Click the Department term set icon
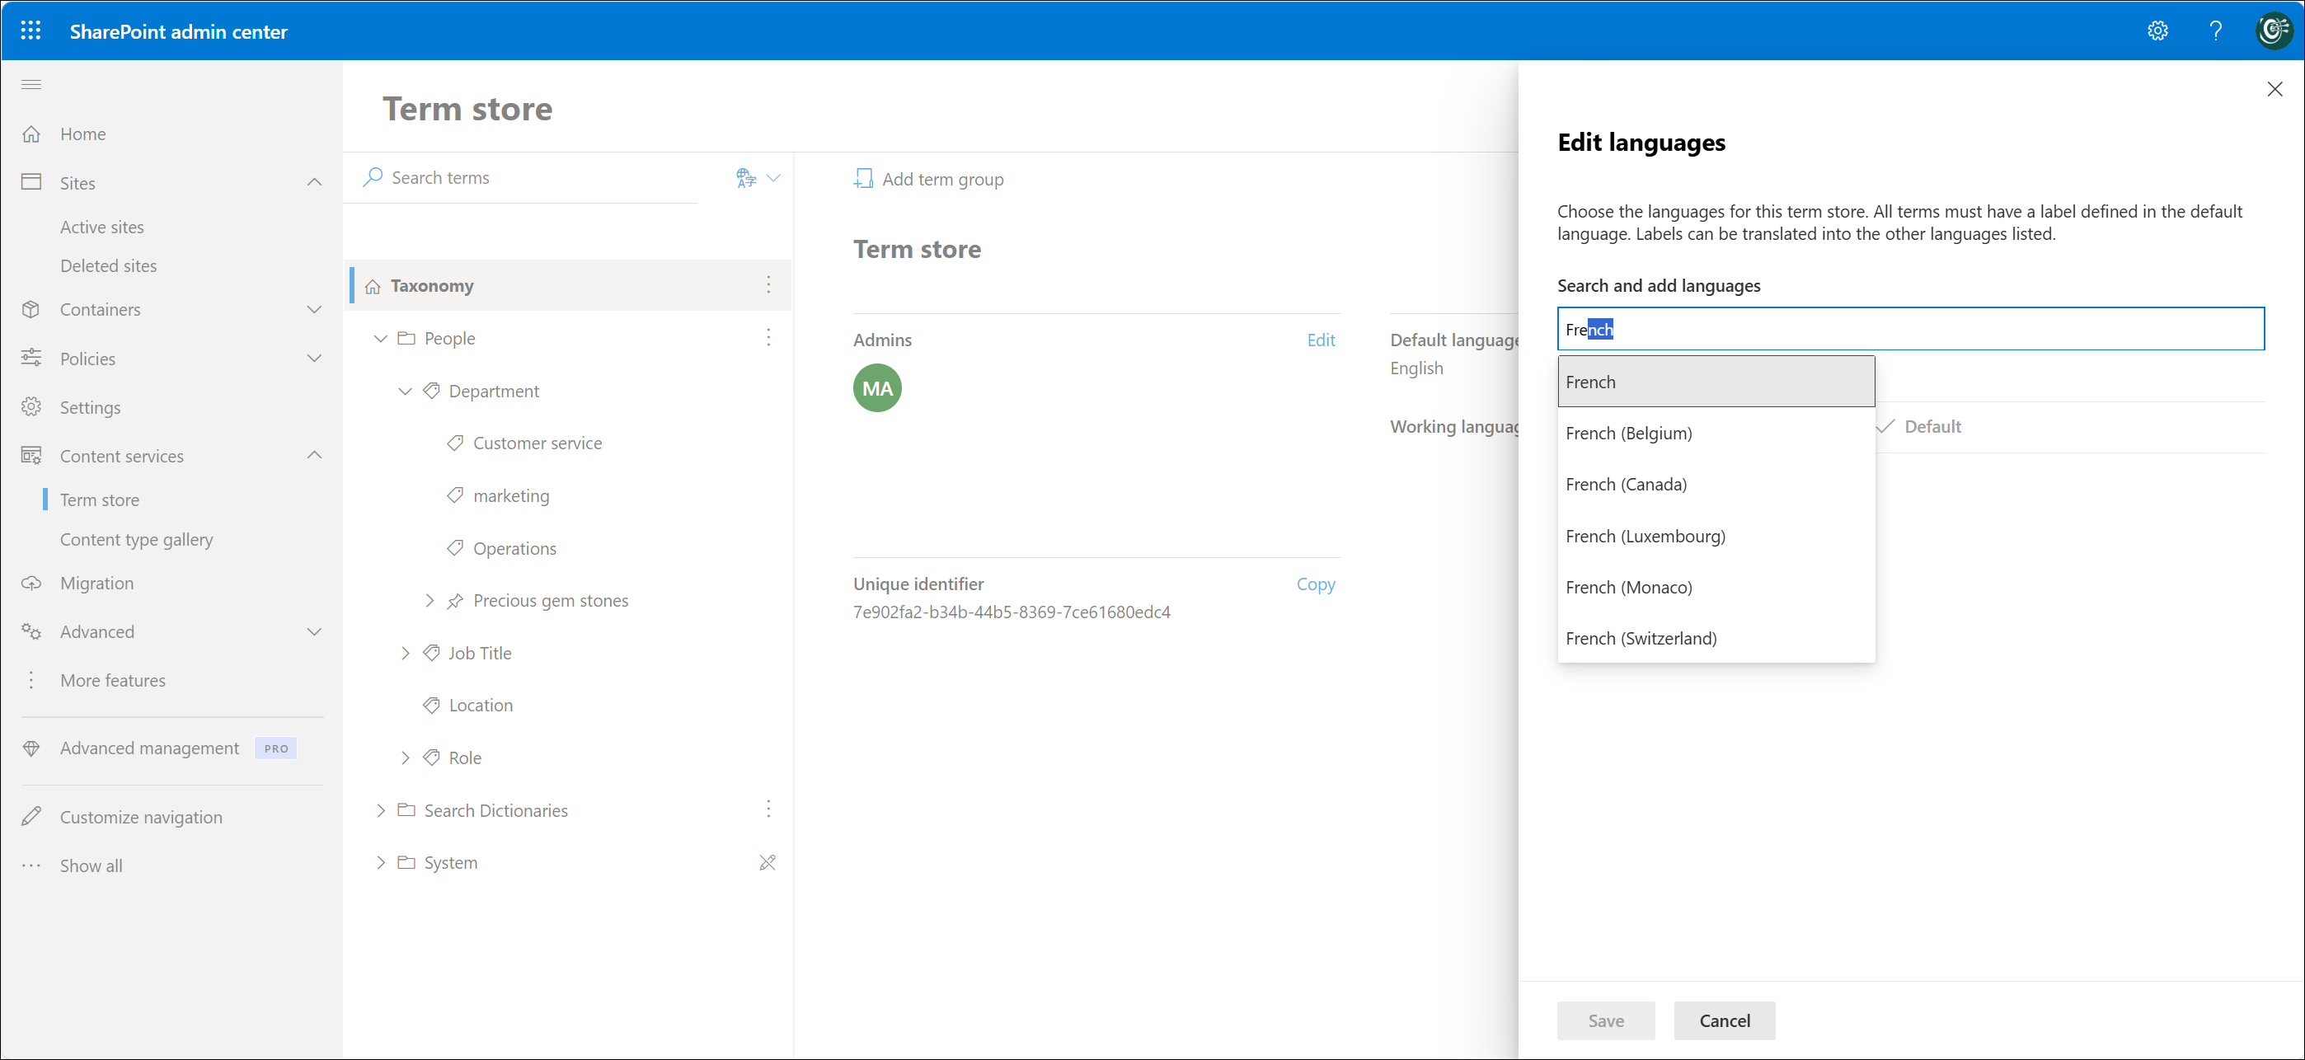 click(x=432, y=390)
